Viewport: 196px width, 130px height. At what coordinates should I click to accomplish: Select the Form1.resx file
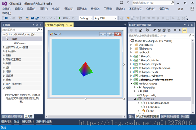point(153,107)
